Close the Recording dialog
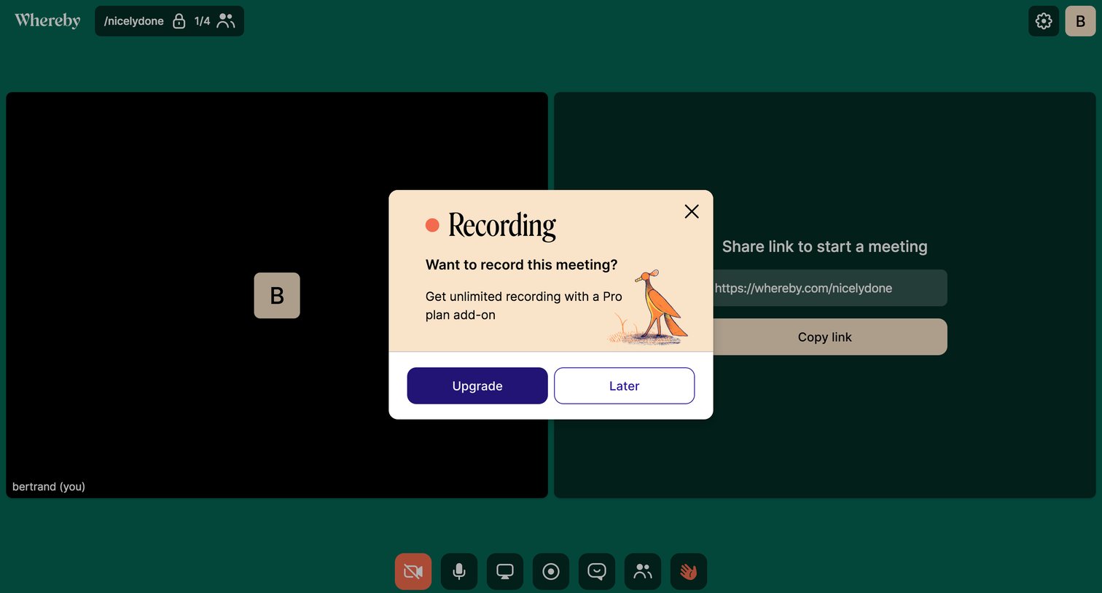Screen dimensions: 1102x593 pos(692,211)
